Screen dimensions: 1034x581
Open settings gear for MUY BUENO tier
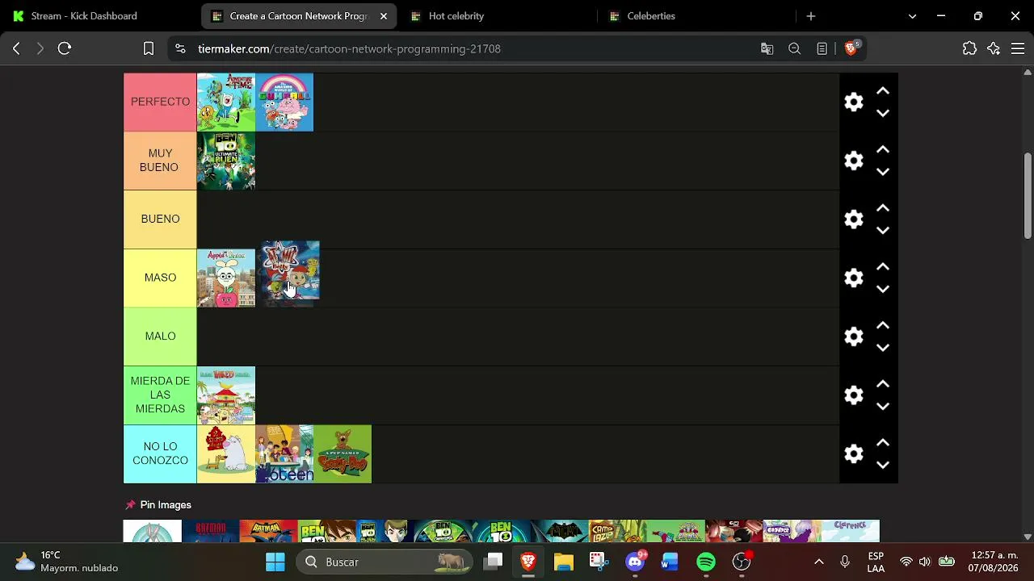pos(854,161)
